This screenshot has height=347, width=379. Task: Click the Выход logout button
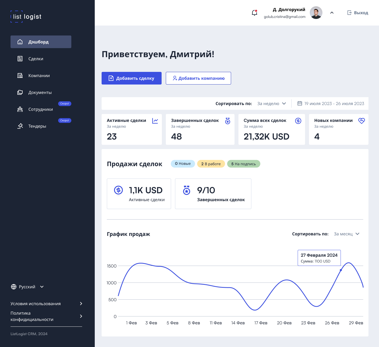click(x=358, y=13)
